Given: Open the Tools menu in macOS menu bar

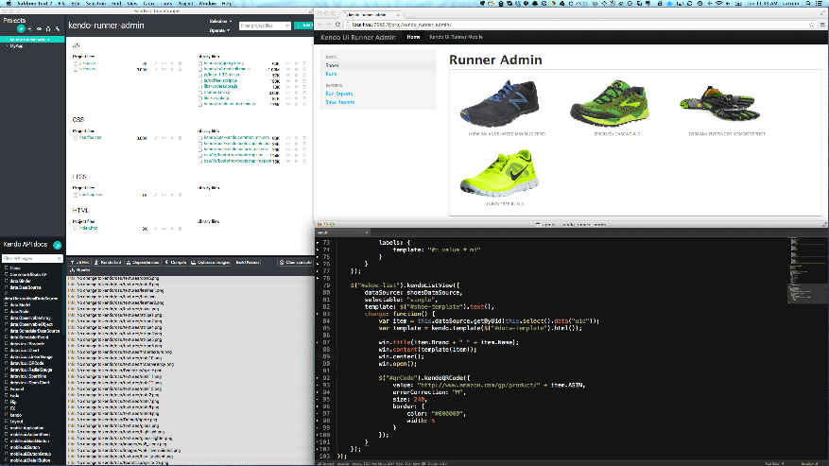Looking at the screenshot, I should [166, 3].
